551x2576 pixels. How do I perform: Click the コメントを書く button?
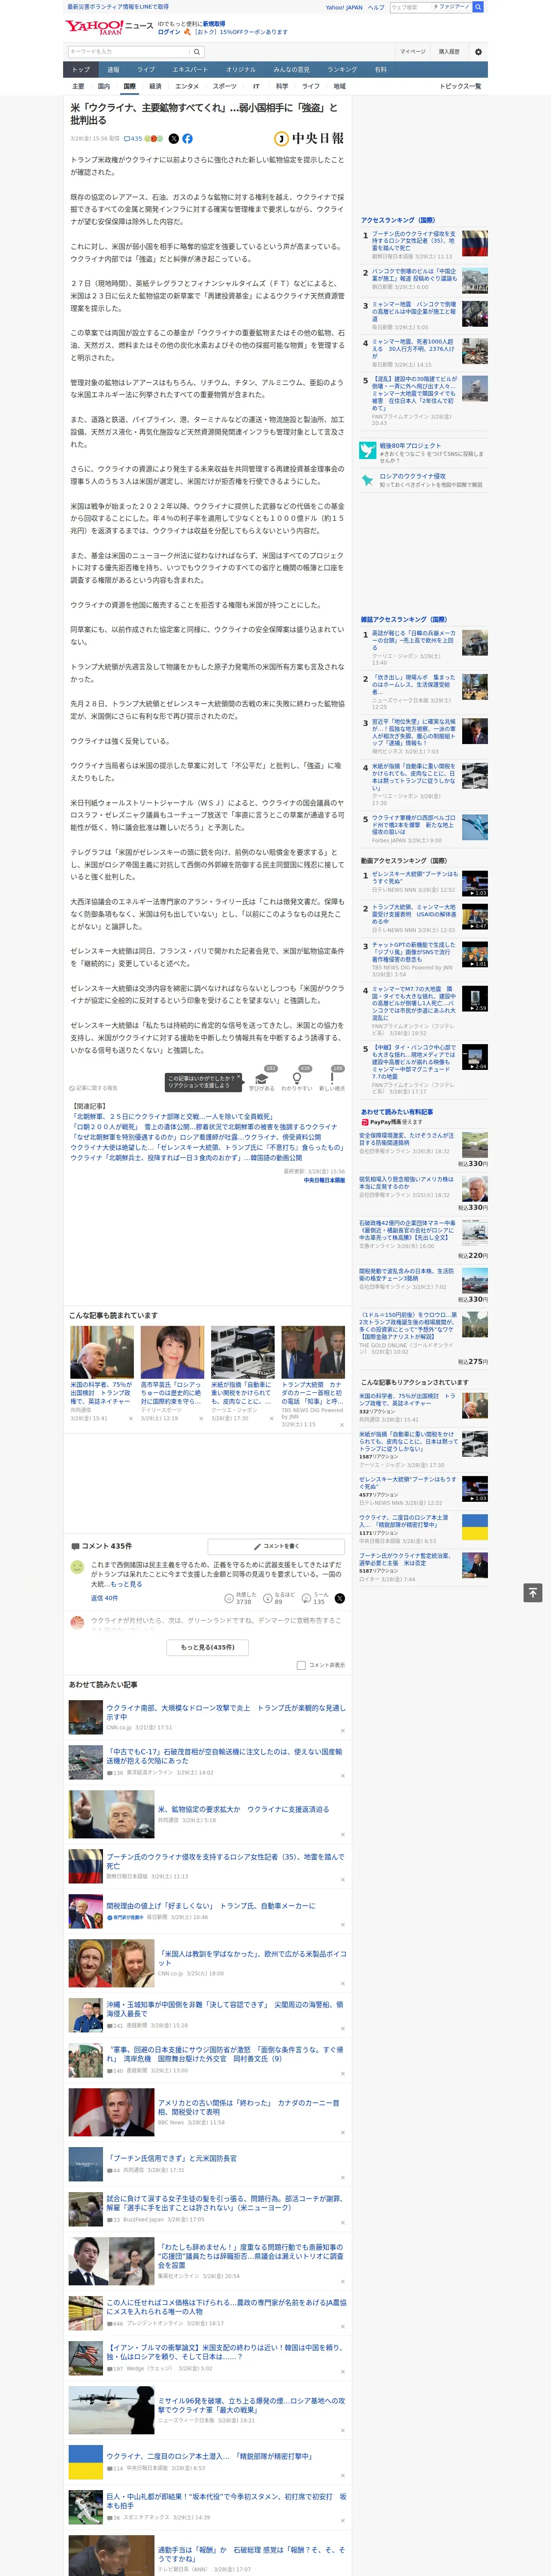tap(276, 1546)
